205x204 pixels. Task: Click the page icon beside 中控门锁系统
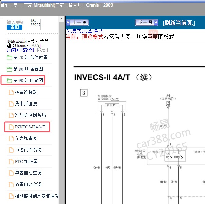tap(11, 150)
